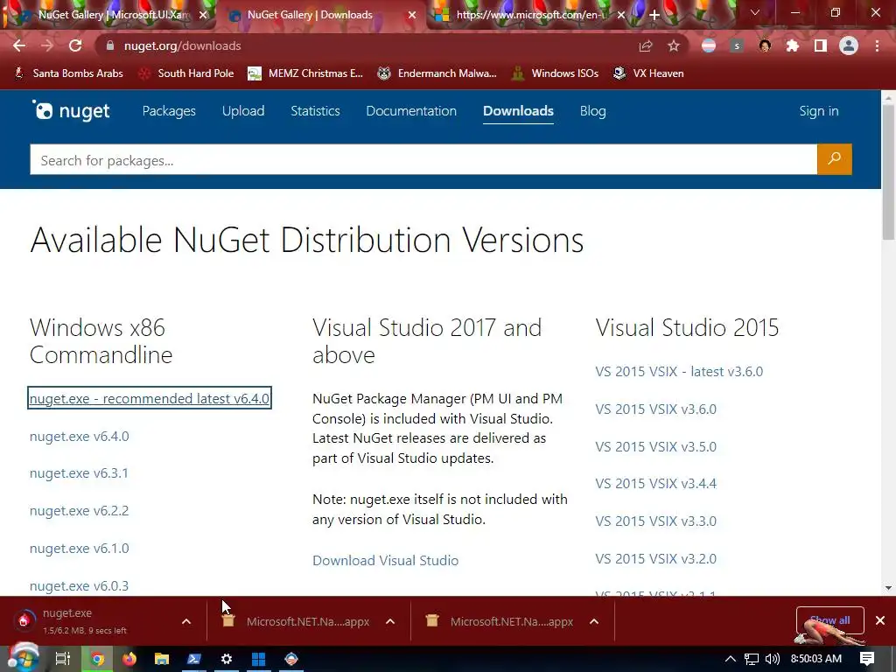Open the Extensions puzzle-piece menu
The image size is (896, 672).
click(x=793, y=45)
